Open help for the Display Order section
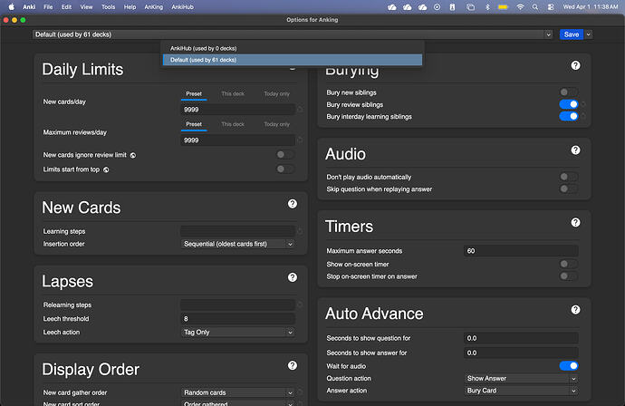Screen dimensions: 625x406 point(293,366)
